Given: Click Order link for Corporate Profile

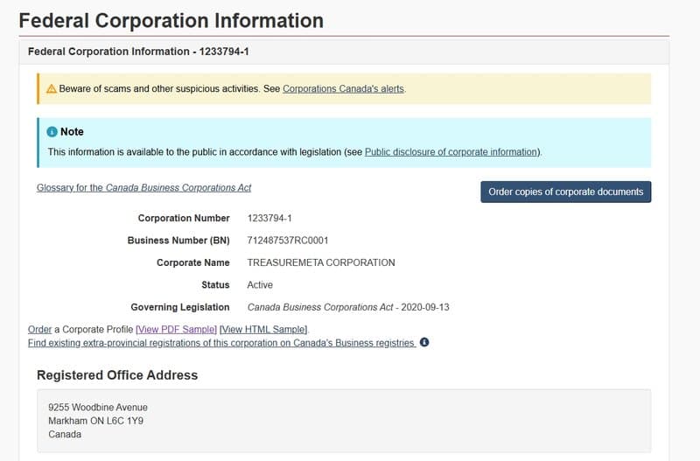Looking at the screenshot, I should tap(39, 330).
